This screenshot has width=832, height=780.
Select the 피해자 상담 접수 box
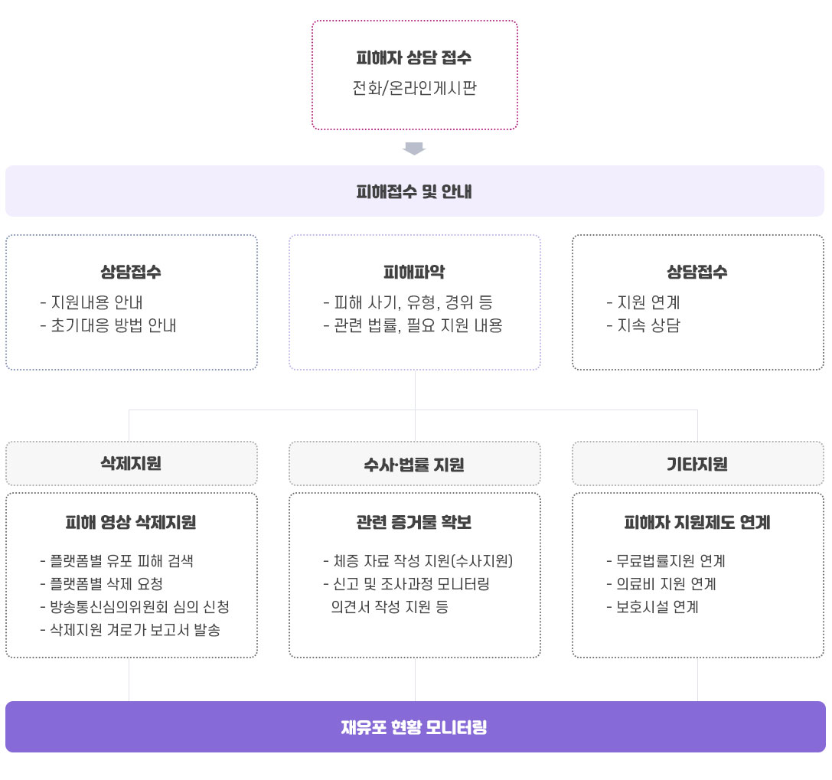(414, 75)
